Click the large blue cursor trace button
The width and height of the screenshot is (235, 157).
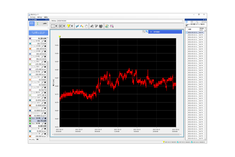click(38, 33)
